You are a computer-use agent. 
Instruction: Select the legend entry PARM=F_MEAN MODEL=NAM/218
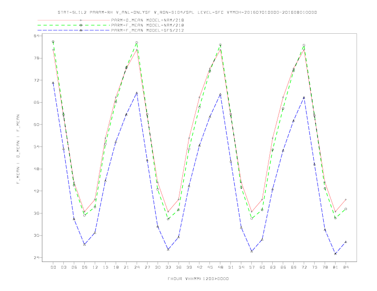(x=148, y=25)
